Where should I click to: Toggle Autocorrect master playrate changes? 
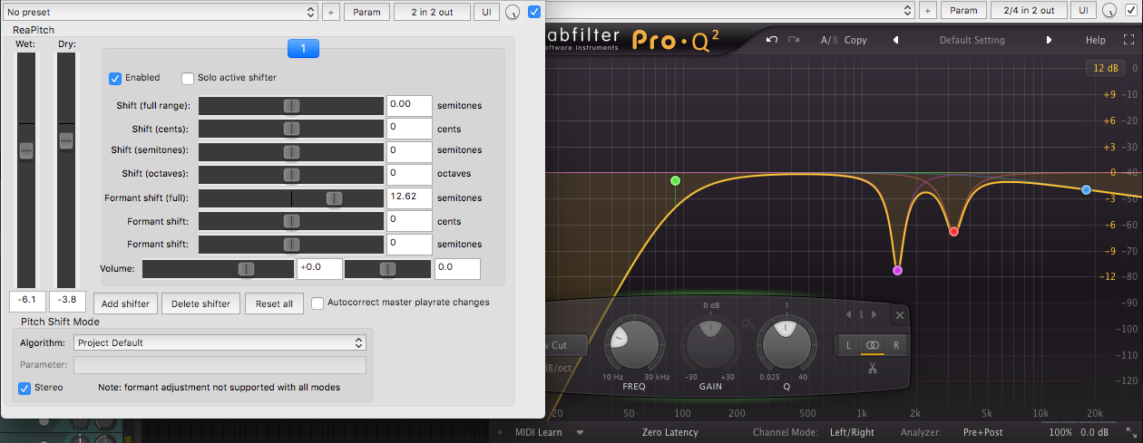point(317,303)
